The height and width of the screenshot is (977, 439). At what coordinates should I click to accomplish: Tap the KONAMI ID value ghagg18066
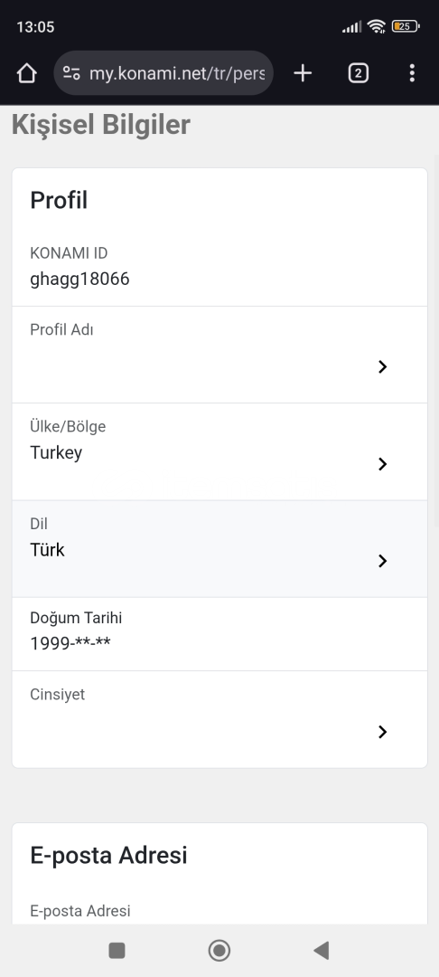[79, 279]
